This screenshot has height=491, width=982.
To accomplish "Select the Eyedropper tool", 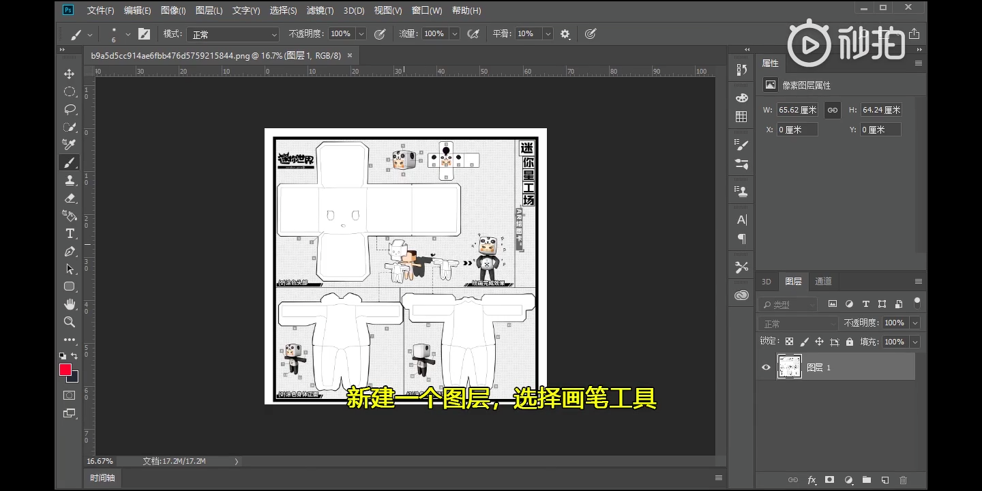I will coord(70,145).
